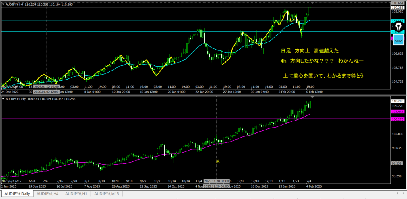The height and width of the screenshot is (199, 407).
Task: Select the 110.285 current price label on H4
Action: [398, 8]
